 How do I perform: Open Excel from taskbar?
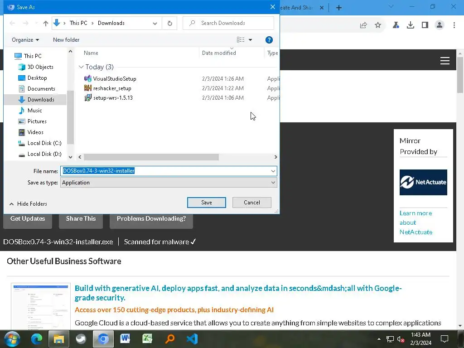click(x=147, y=339)
